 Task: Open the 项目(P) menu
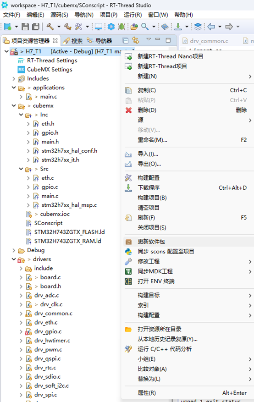(x=108, y=15)
